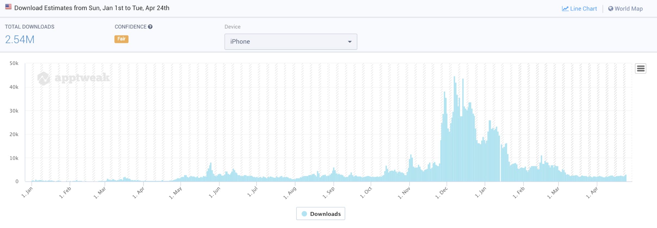The width and height of the screenshot is (657, 228).
Task: Switch to the World Map view
Action: [x=628, y=9]
